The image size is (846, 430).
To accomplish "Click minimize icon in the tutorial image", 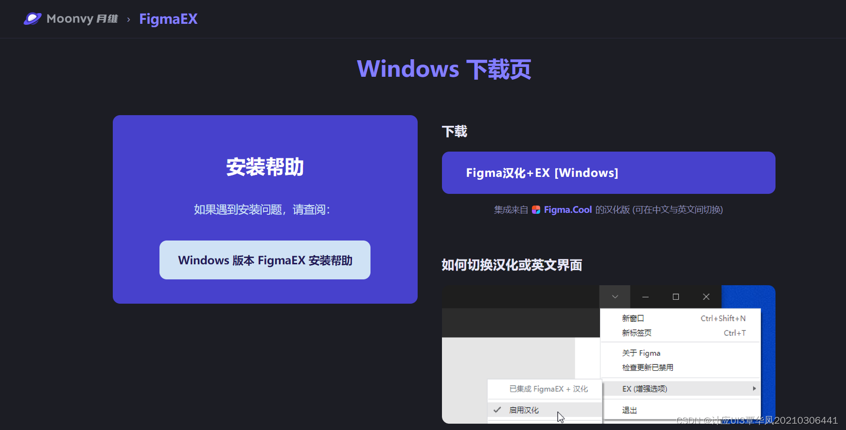I will click(x=646, y=297).
